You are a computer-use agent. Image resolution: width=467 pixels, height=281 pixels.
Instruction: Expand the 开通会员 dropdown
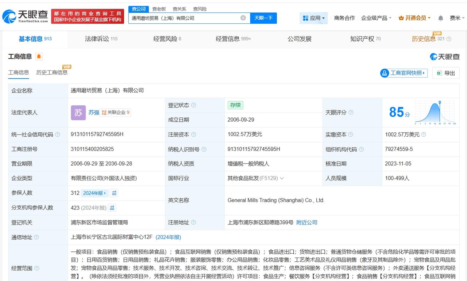(x=414, y=18)
